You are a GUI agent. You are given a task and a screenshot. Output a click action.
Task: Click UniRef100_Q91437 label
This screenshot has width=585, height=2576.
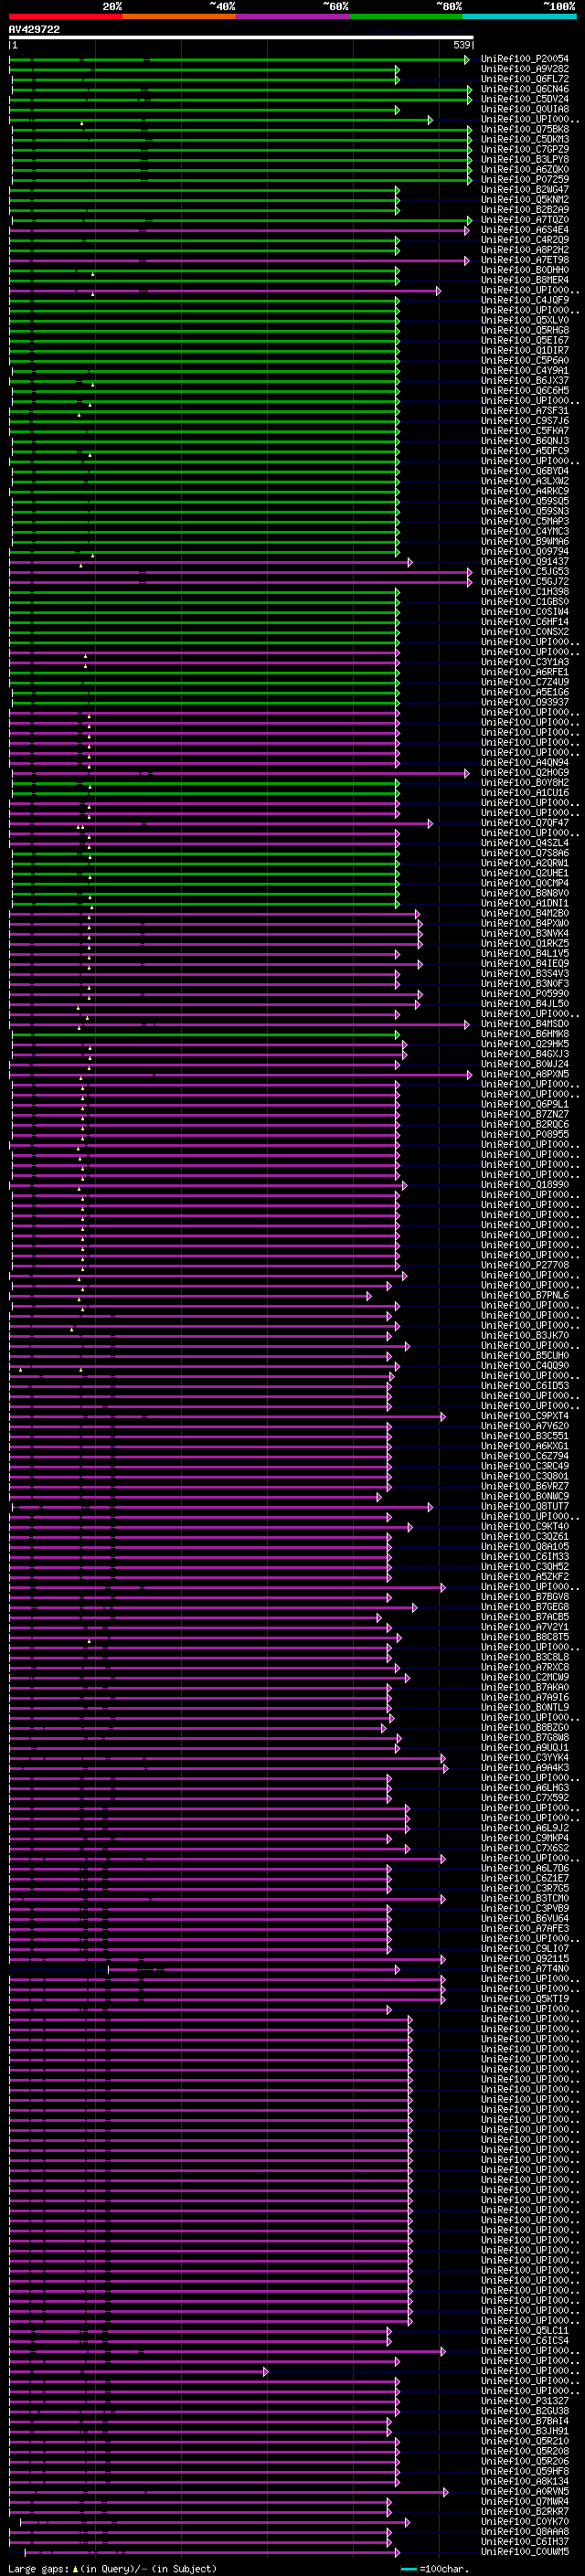pos(525,561)
